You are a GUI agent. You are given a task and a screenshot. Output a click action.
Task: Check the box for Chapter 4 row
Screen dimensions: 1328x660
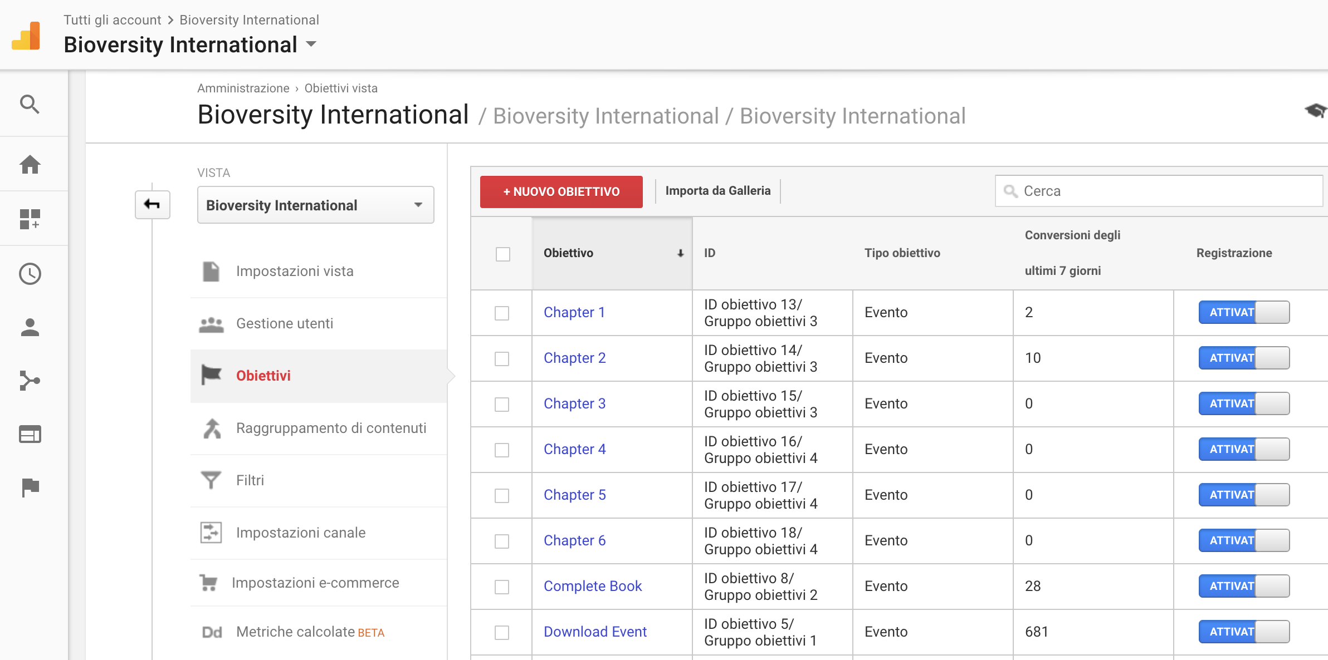[x=502, y=450]
